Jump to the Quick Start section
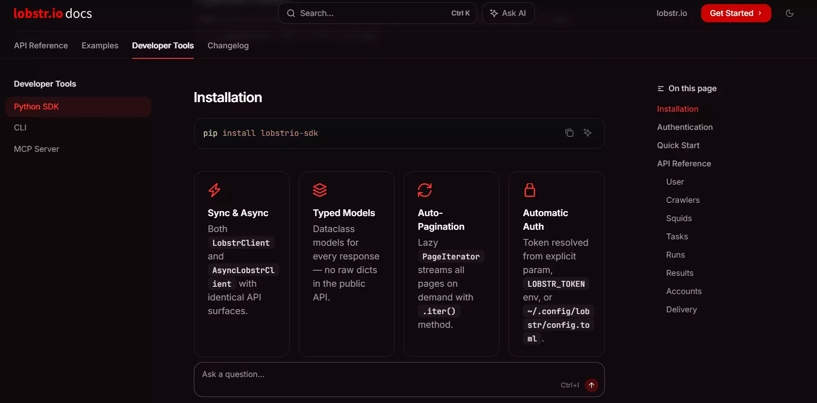This screenshot has height=403, width=817. click(678, 145)
